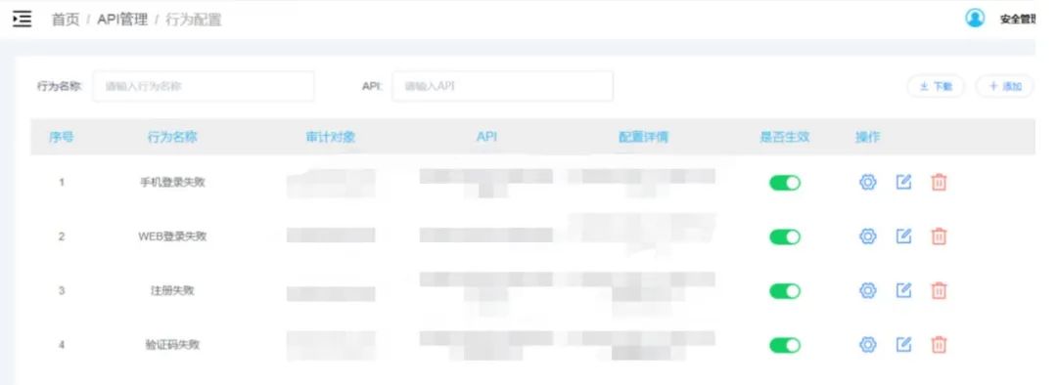Image resolution: width=1057 pixels, height=385 pixels.
Task: Focus the 行为名称 search field
Action: [x=204, y=86]
